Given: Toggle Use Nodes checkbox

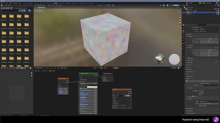Looking at the screenshot, I should 62,68.
